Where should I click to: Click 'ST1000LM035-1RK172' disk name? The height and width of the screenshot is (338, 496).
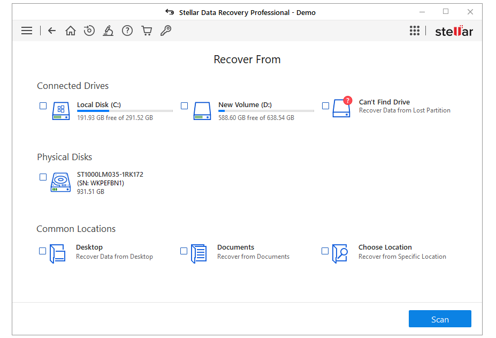click(110, 175)
